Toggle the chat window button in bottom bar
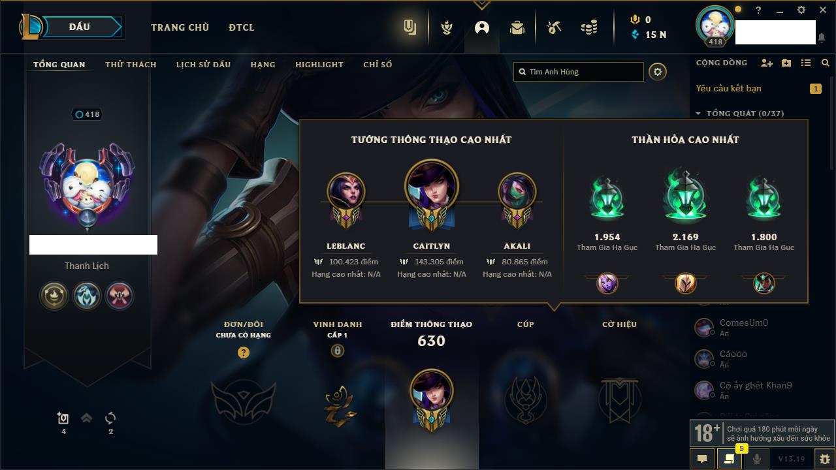Image resolution: width=836 pixels, height=470 pixels. 702,459
